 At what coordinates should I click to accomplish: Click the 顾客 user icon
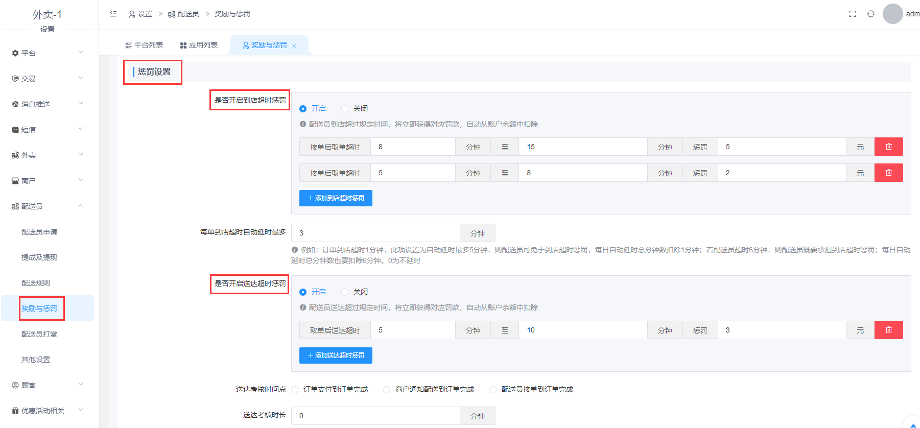pos(15,385)
